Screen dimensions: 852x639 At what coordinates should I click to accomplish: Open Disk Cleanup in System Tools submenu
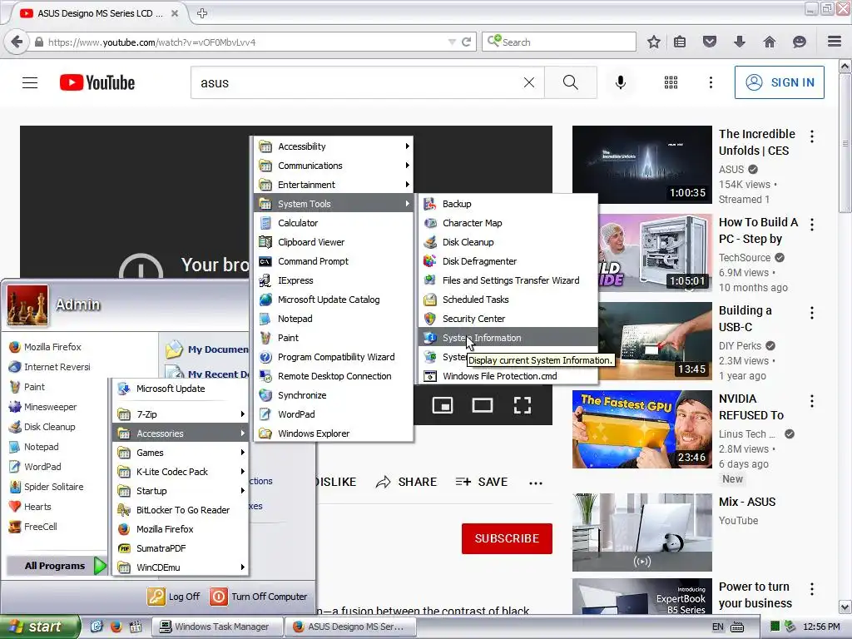pos(508,242)
